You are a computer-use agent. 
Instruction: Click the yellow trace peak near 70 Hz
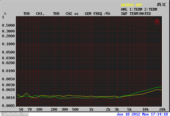coord(26,93)
